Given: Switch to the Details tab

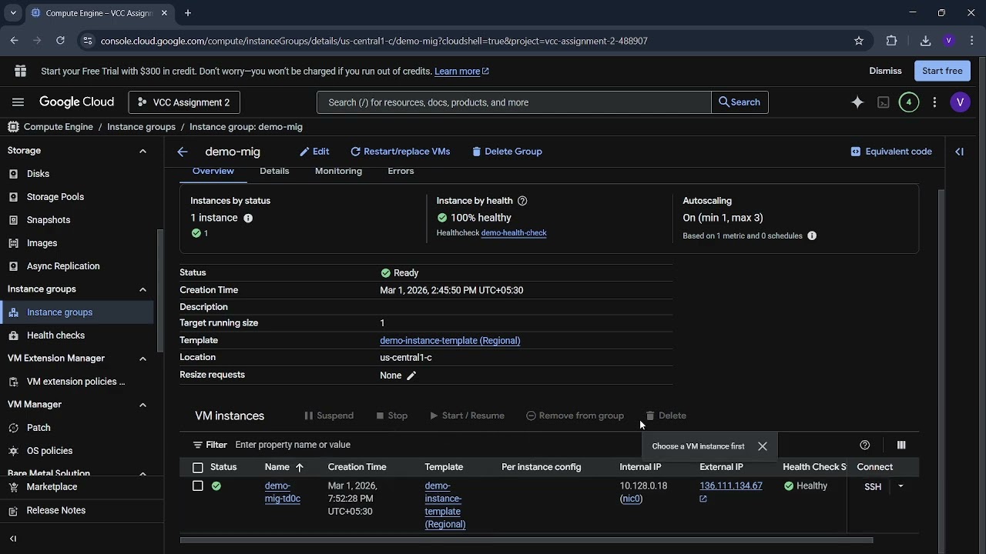Looking at the screenshot, I should tap(274, 171).
